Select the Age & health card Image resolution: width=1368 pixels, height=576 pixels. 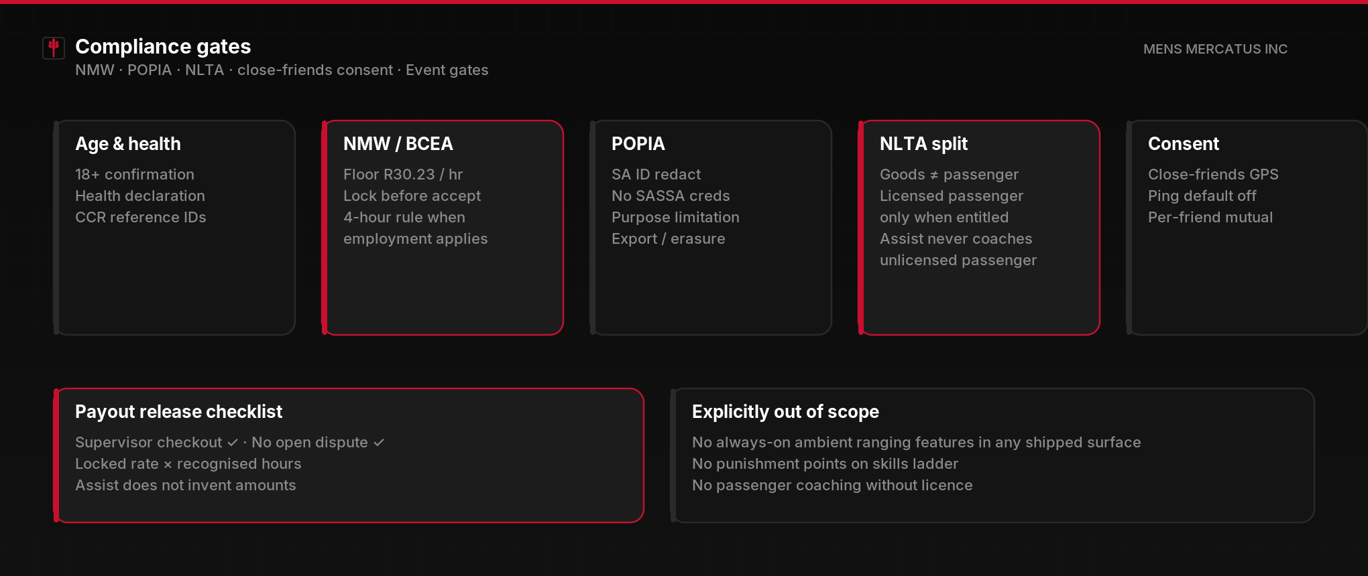[174, 228]
